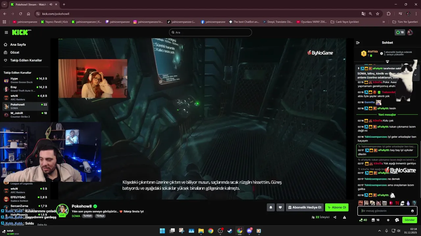Report stream with warning triangle icon

click(344, 217)
